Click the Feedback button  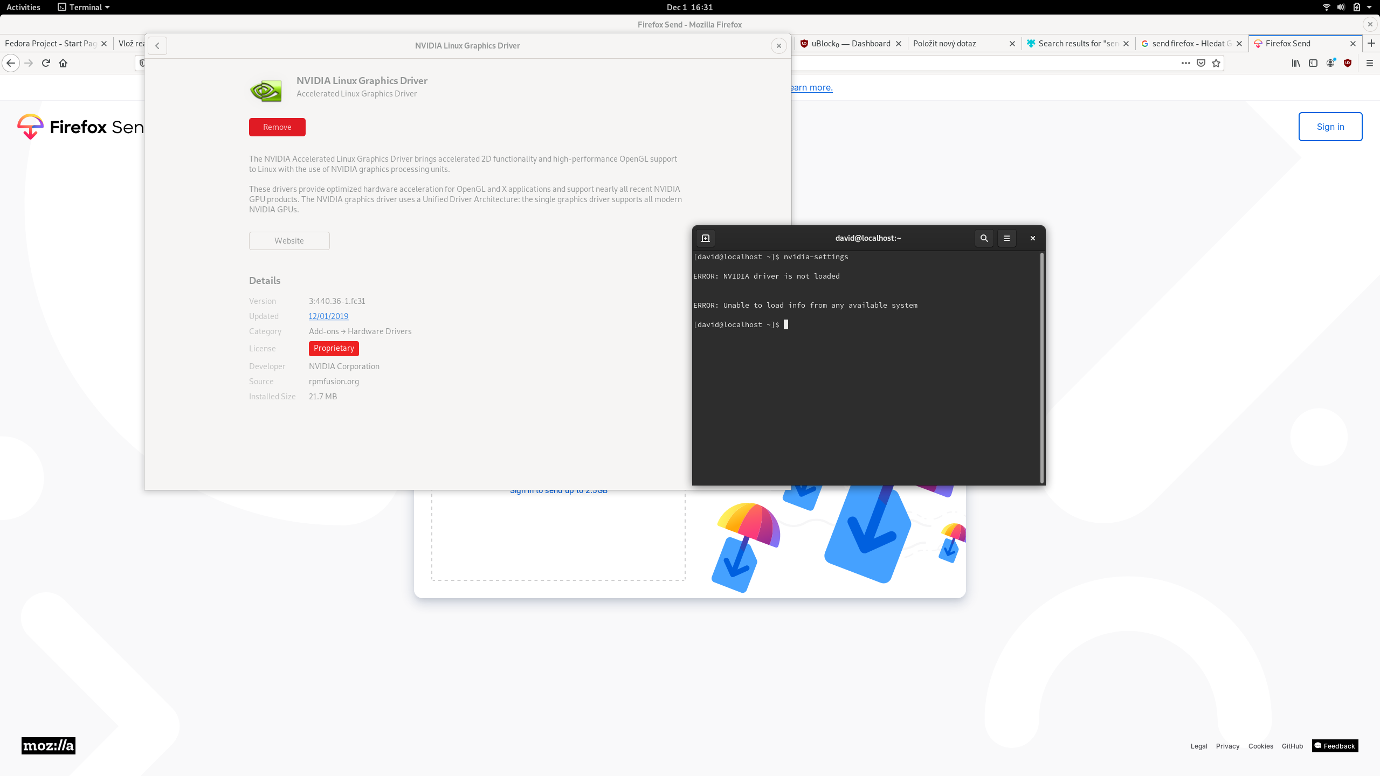point(1335,746)
